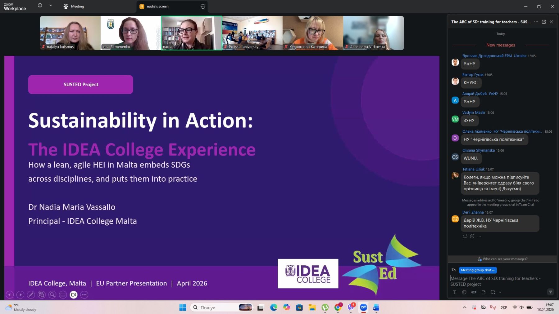Open the Windows Start menu
The image size is (559, 314).
183,307
